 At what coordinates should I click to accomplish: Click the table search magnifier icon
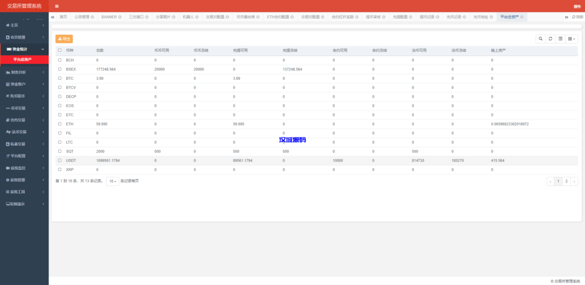coord(540,39)
